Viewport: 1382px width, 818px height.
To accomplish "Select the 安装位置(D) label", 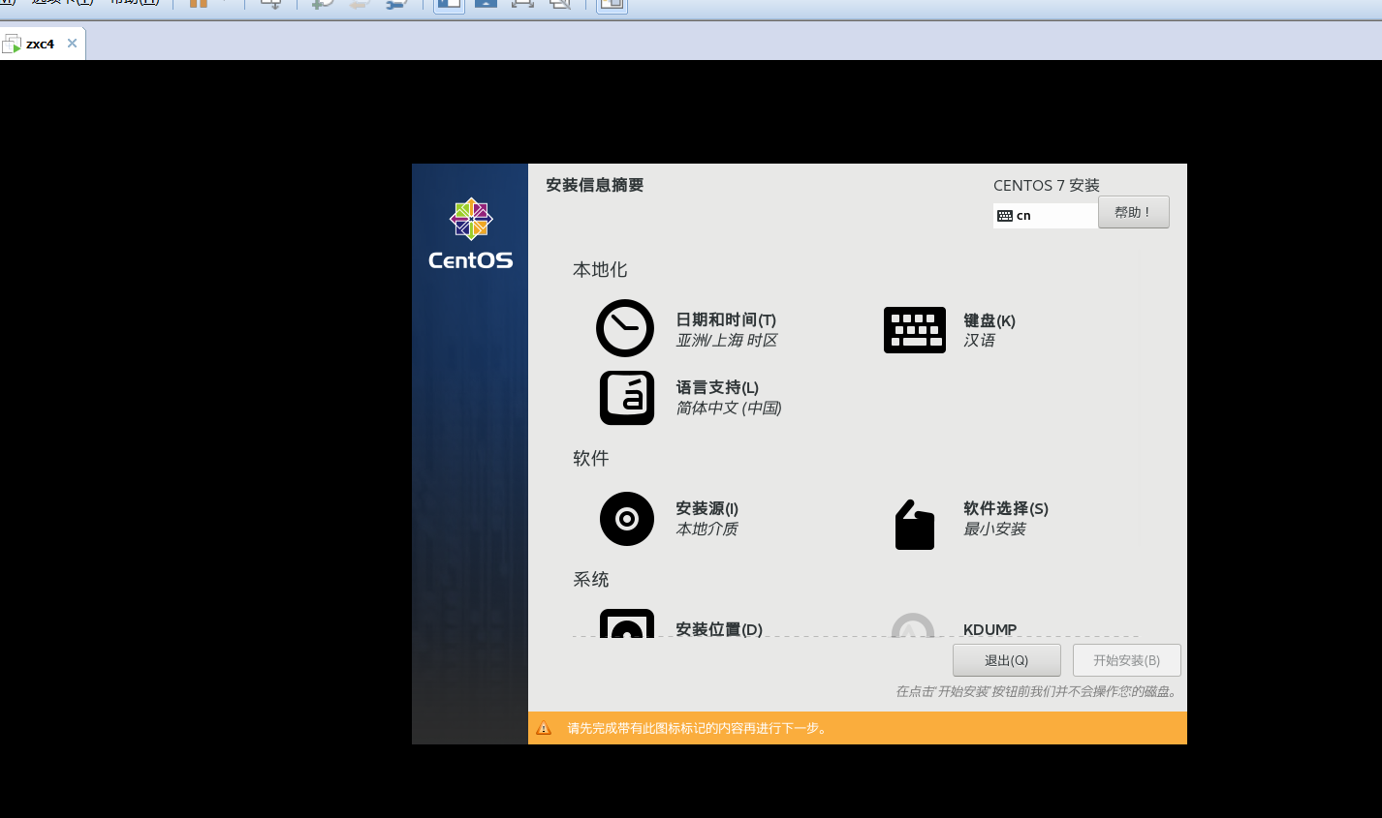I will [719, 629].
